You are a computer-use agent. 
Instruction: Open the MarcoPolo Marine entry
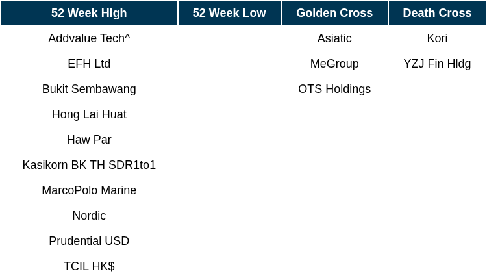[89, 190]
